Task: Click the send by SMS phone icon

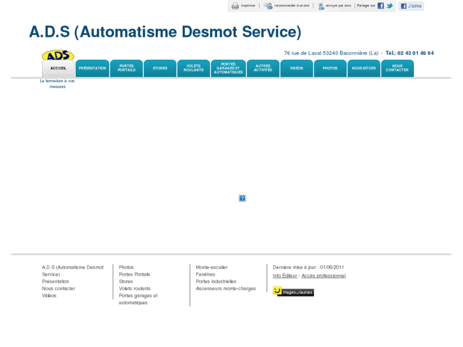Action: [x=321, y=6]
